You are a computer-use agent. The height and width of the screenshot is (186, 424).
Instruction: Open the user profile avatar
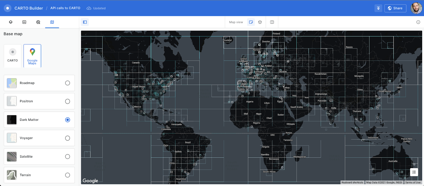tap(416, 8)
